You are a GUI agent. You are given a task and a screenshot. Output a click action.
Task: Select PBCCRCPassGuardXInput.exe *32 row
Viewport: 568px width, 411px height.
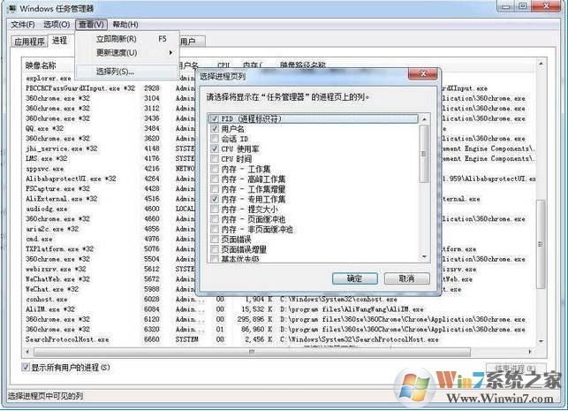click(x=80, y=88)
